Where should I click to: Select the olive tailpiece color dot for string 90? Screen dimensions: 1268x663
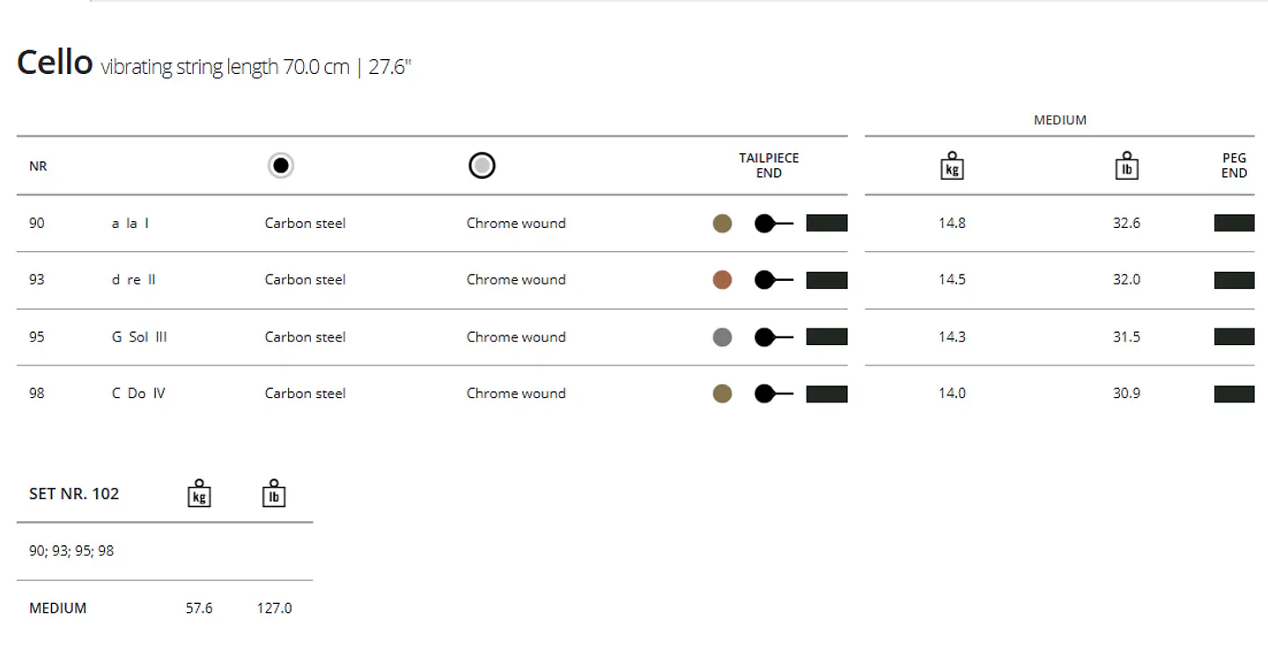click(x=722, y=224)
